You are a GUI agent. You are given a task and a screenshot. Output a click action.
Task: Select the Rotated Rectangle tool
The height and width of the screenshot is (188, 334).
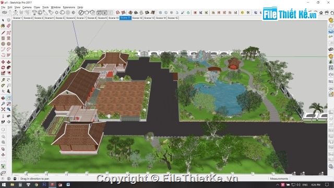pos(8,38)
